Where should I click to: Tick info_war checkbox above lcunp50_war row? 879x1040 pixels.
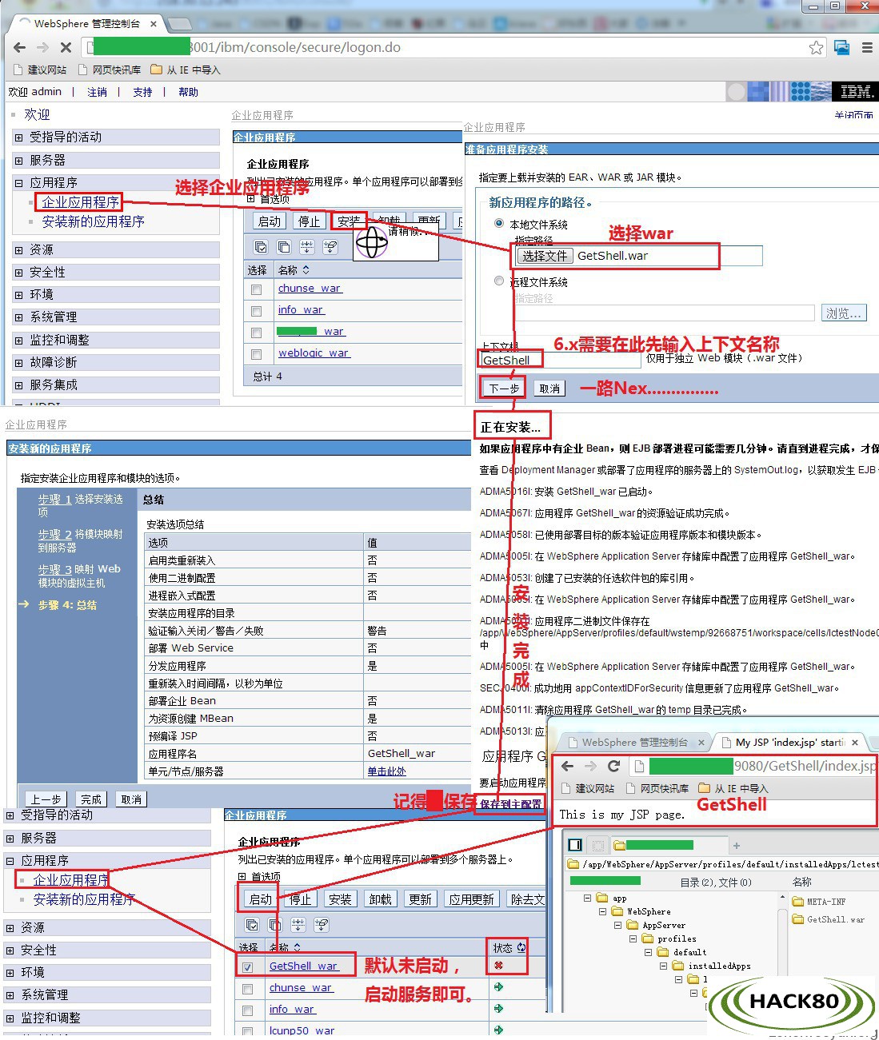click(248, 1010)
